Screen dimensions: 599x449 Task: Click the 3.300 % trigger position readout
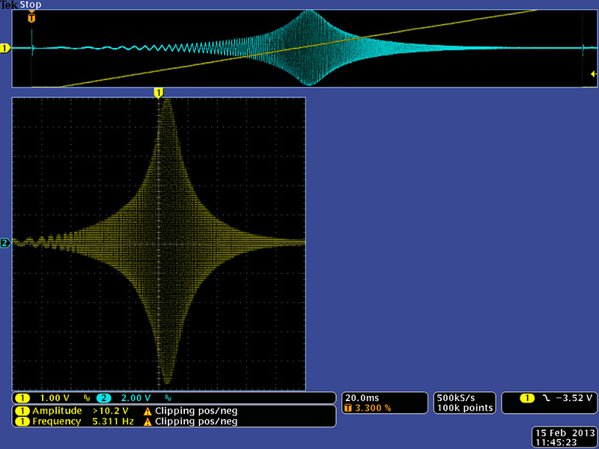[x=372, y=408]
